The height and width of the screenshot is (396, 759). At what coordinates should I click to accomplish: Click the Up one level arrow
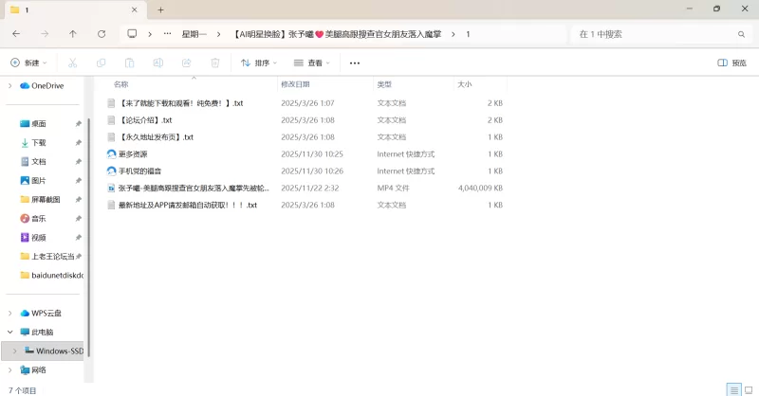point(73,34)
